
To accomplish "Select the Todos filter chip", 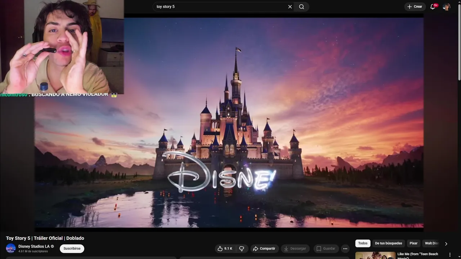I will point(363,243).
